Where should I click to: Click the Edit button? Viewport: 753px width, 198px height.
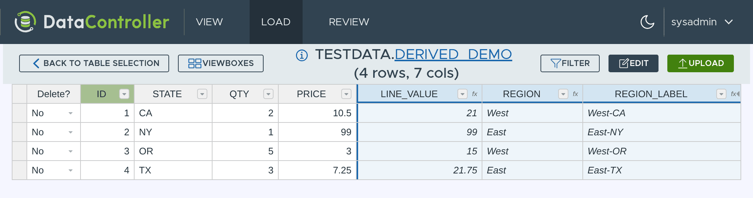634,63
